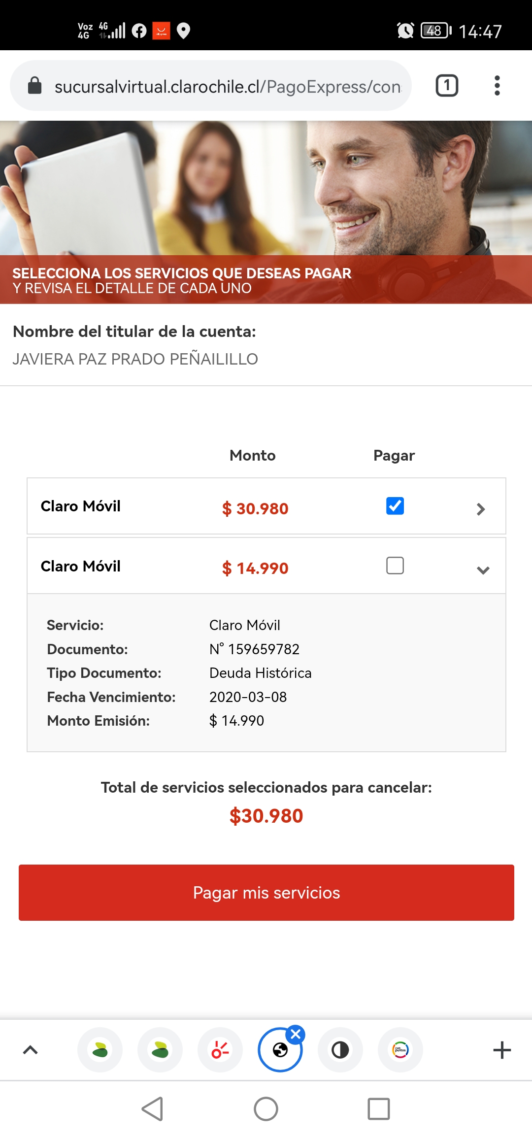Expand details of the $ 30.980 service
532x1138 pixels.
(x=481, y=509)
